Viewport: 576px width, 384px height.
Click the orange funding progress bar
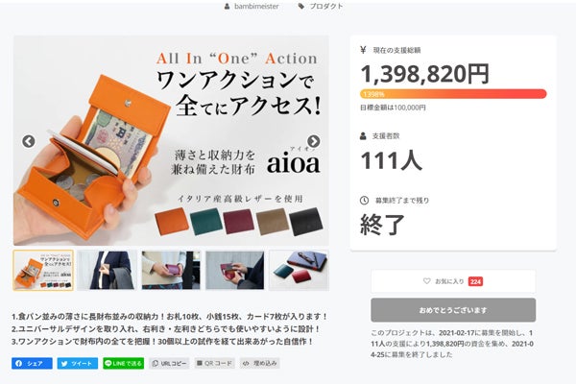(453, 94)
